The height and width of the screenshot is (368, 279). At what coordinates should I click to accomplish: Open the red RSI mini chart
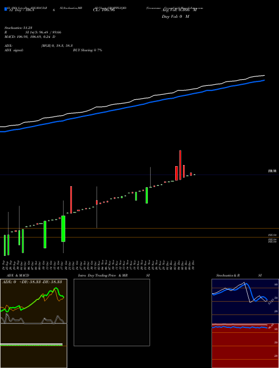(x=245, y=346)
